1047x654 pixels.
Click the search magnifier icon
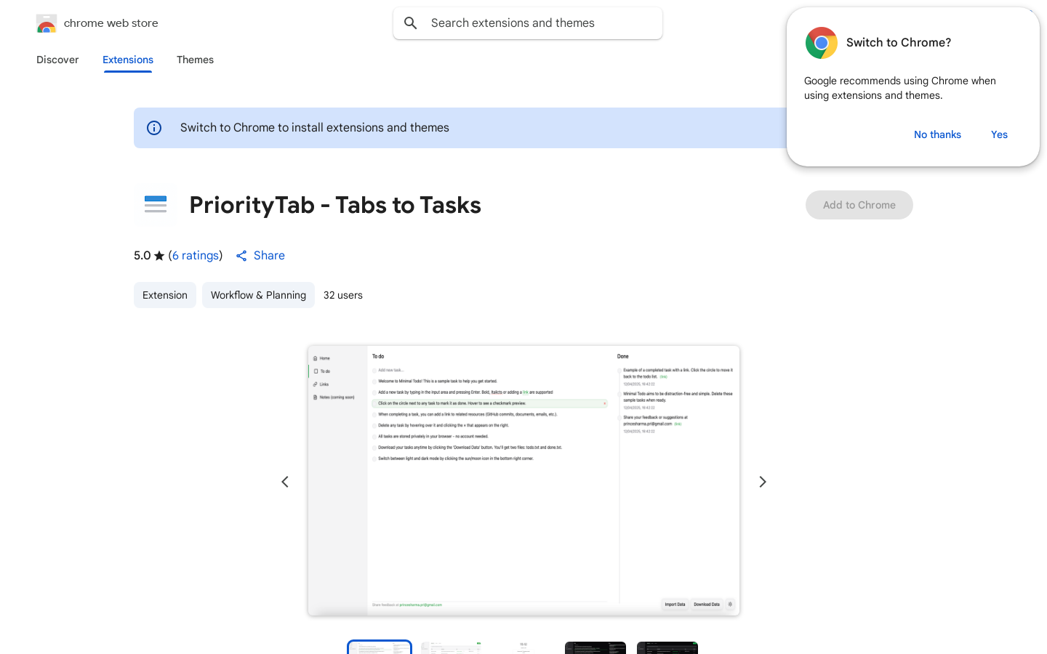coord(411,23)
